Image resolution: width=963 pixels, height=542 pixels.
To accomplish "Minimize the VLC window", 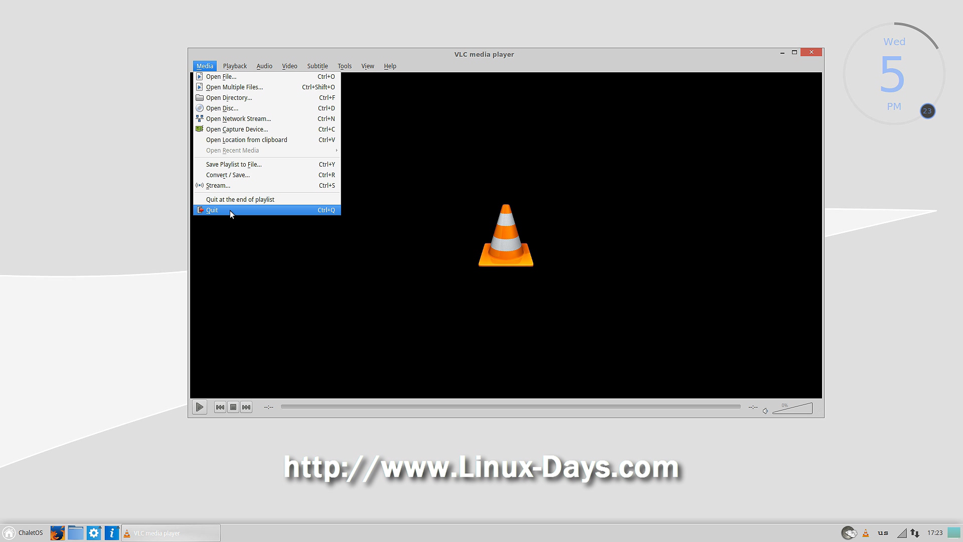I will pyautogui.click(x=782, y=53).
